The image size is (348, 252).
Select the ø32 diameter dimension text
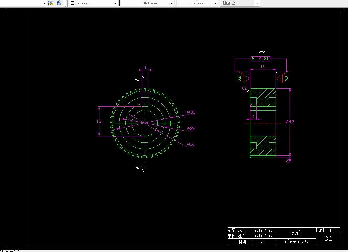[x=191, y=112]
